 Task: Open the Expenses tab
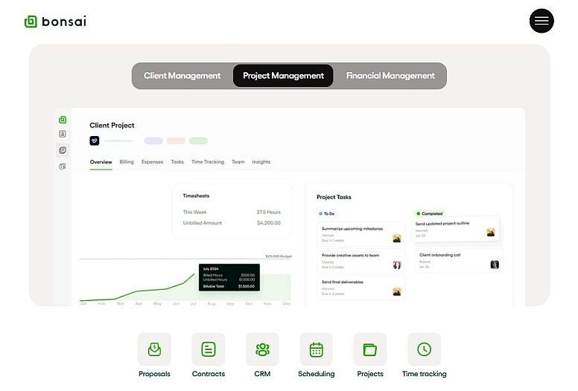click(x=152, y=162)
